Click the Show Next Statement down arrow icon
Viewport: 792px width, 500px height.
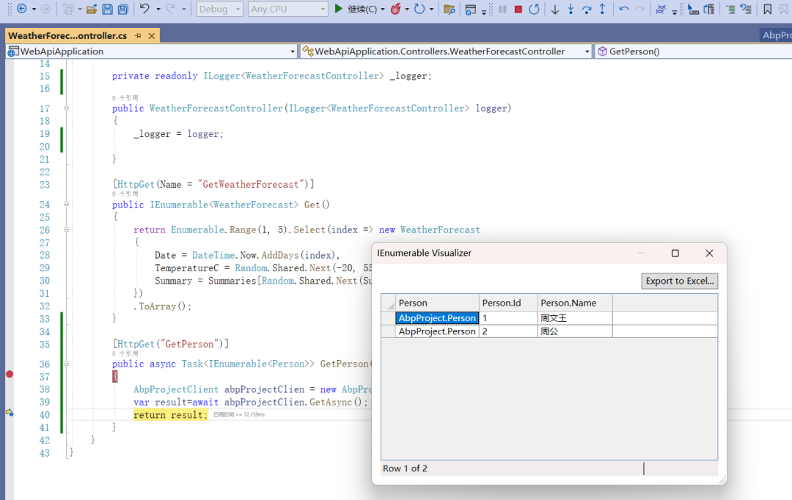pyautogui.click(x=555, y=9)
